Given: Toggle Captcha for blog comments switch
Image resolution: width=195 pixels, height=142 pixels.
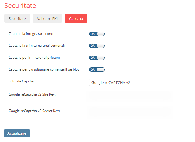Looking at the screenshot, I should 97,70.
